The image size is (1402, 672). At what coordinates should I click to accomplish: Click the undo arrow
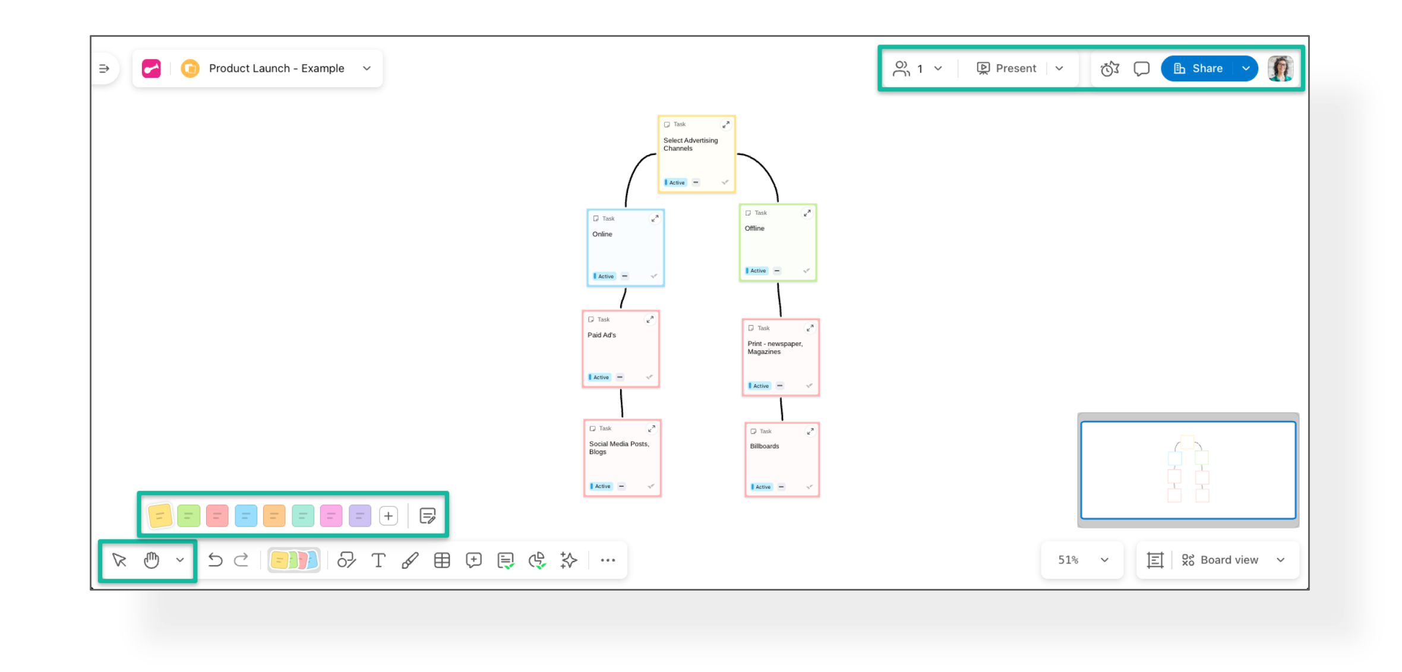coord(215,560)
